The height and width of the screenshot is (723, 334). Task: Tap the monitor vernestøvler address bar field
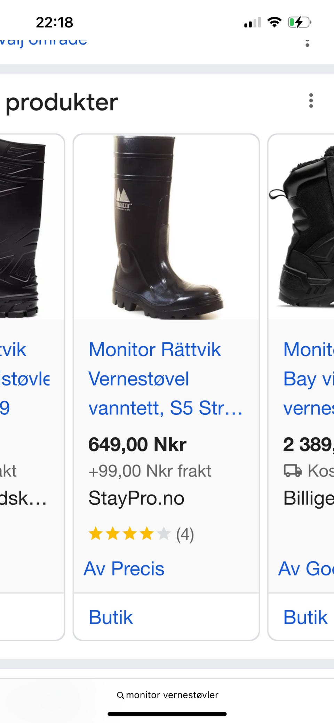pyautogui.click(x=167, y=695)
